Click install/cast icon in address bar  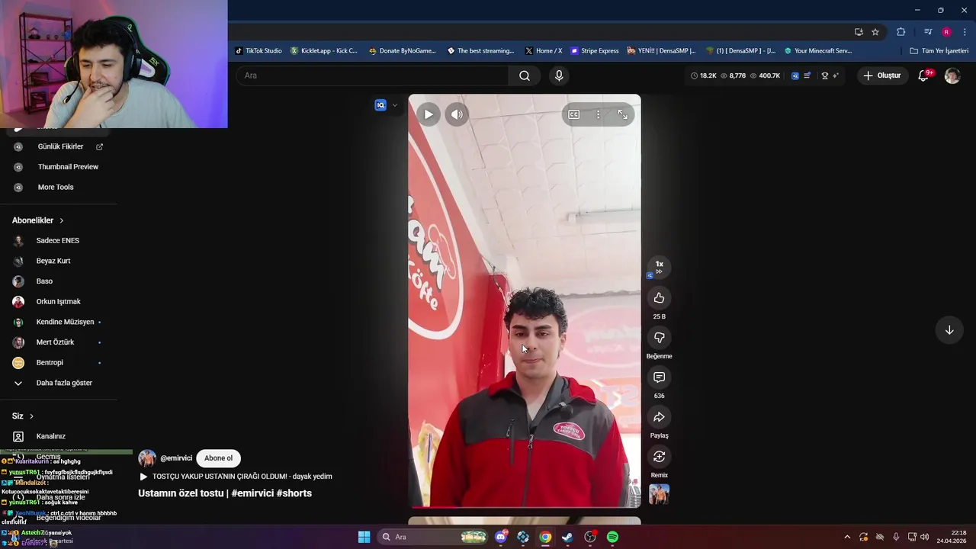[x=859, y=32]
